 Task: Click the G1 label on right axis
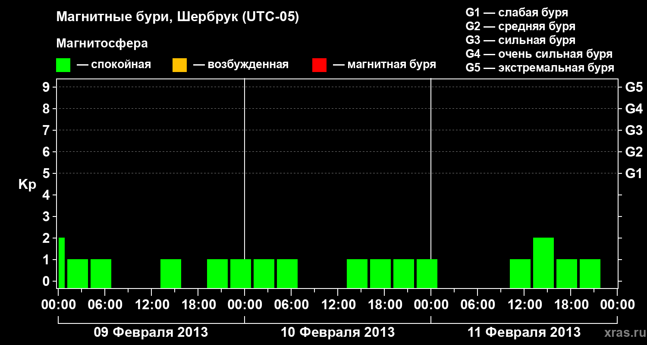pyautogui.click(x=634, y=173)
